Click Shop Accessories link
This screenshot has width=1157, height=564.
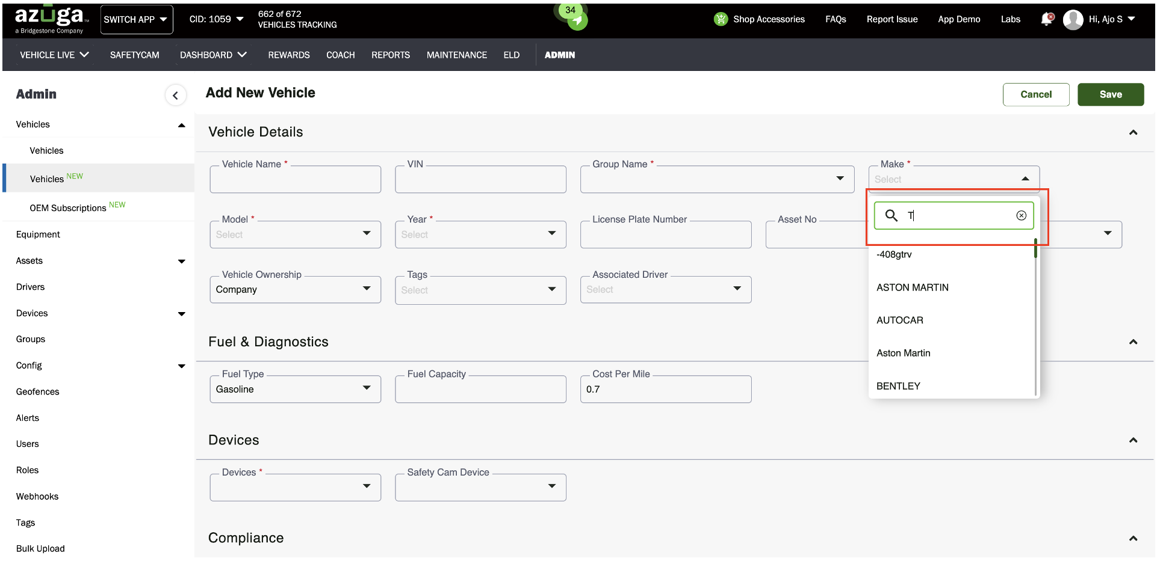tap(769, 19)
